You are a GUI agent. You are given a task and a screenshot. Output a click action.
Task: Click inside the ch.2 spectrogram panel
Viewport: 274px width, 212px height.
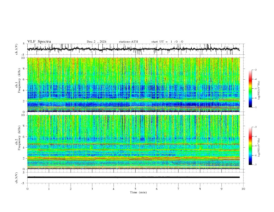click(134, 142)
